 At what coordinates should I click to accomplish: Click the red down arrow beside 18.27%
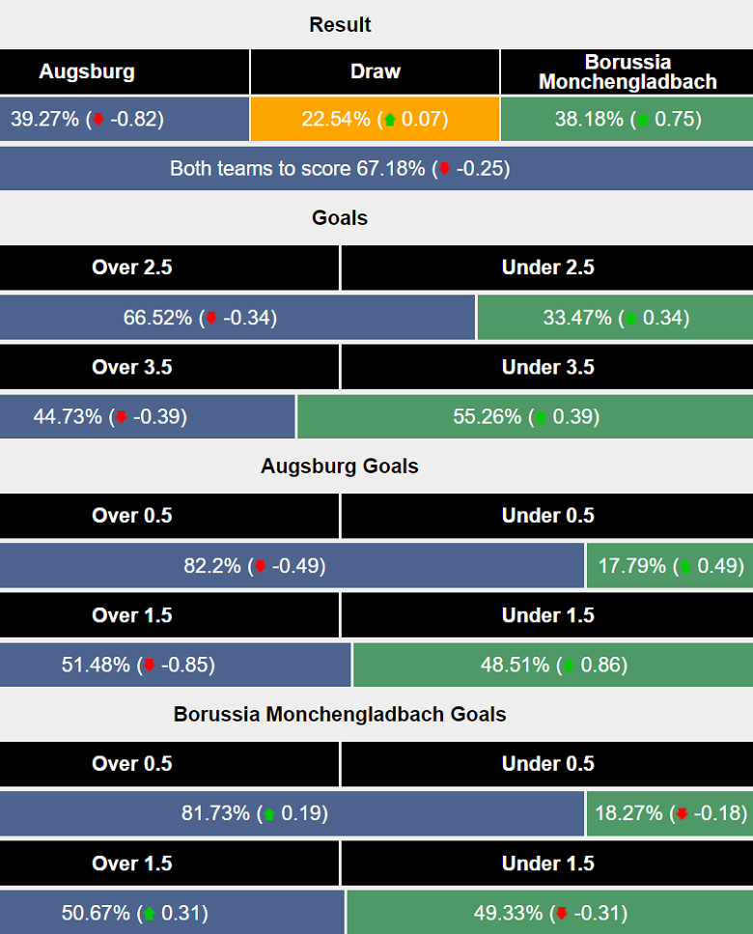tap(682, 814)
